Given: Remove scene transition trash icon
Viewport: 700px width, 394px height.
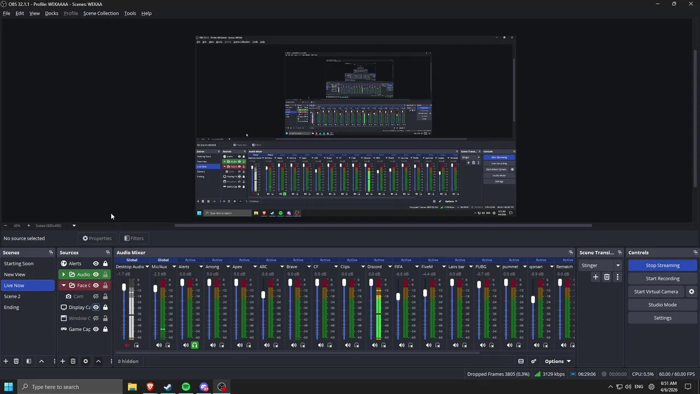Looking at the screenshot, I should [x=606, y=277].
